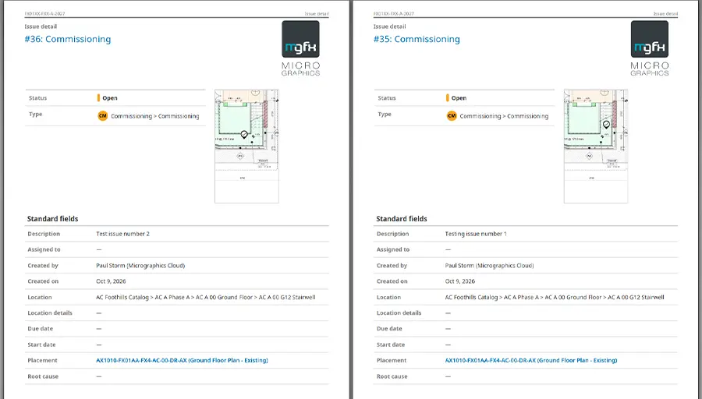702x399 pixels.
Task: Click the 'Open' status text on issue #35
Action: (x=459, y=98)
